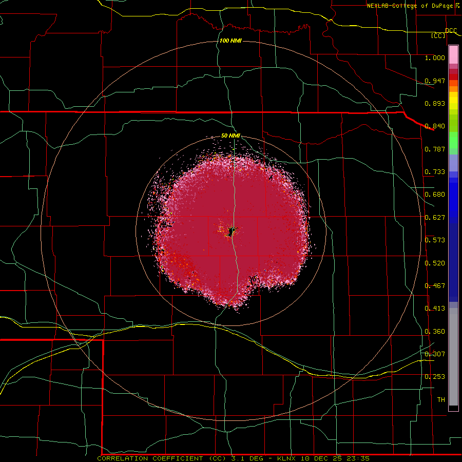Screen dimensions: 462x462
Task: Click the 0.253 scale value
Action: [435, 377]
